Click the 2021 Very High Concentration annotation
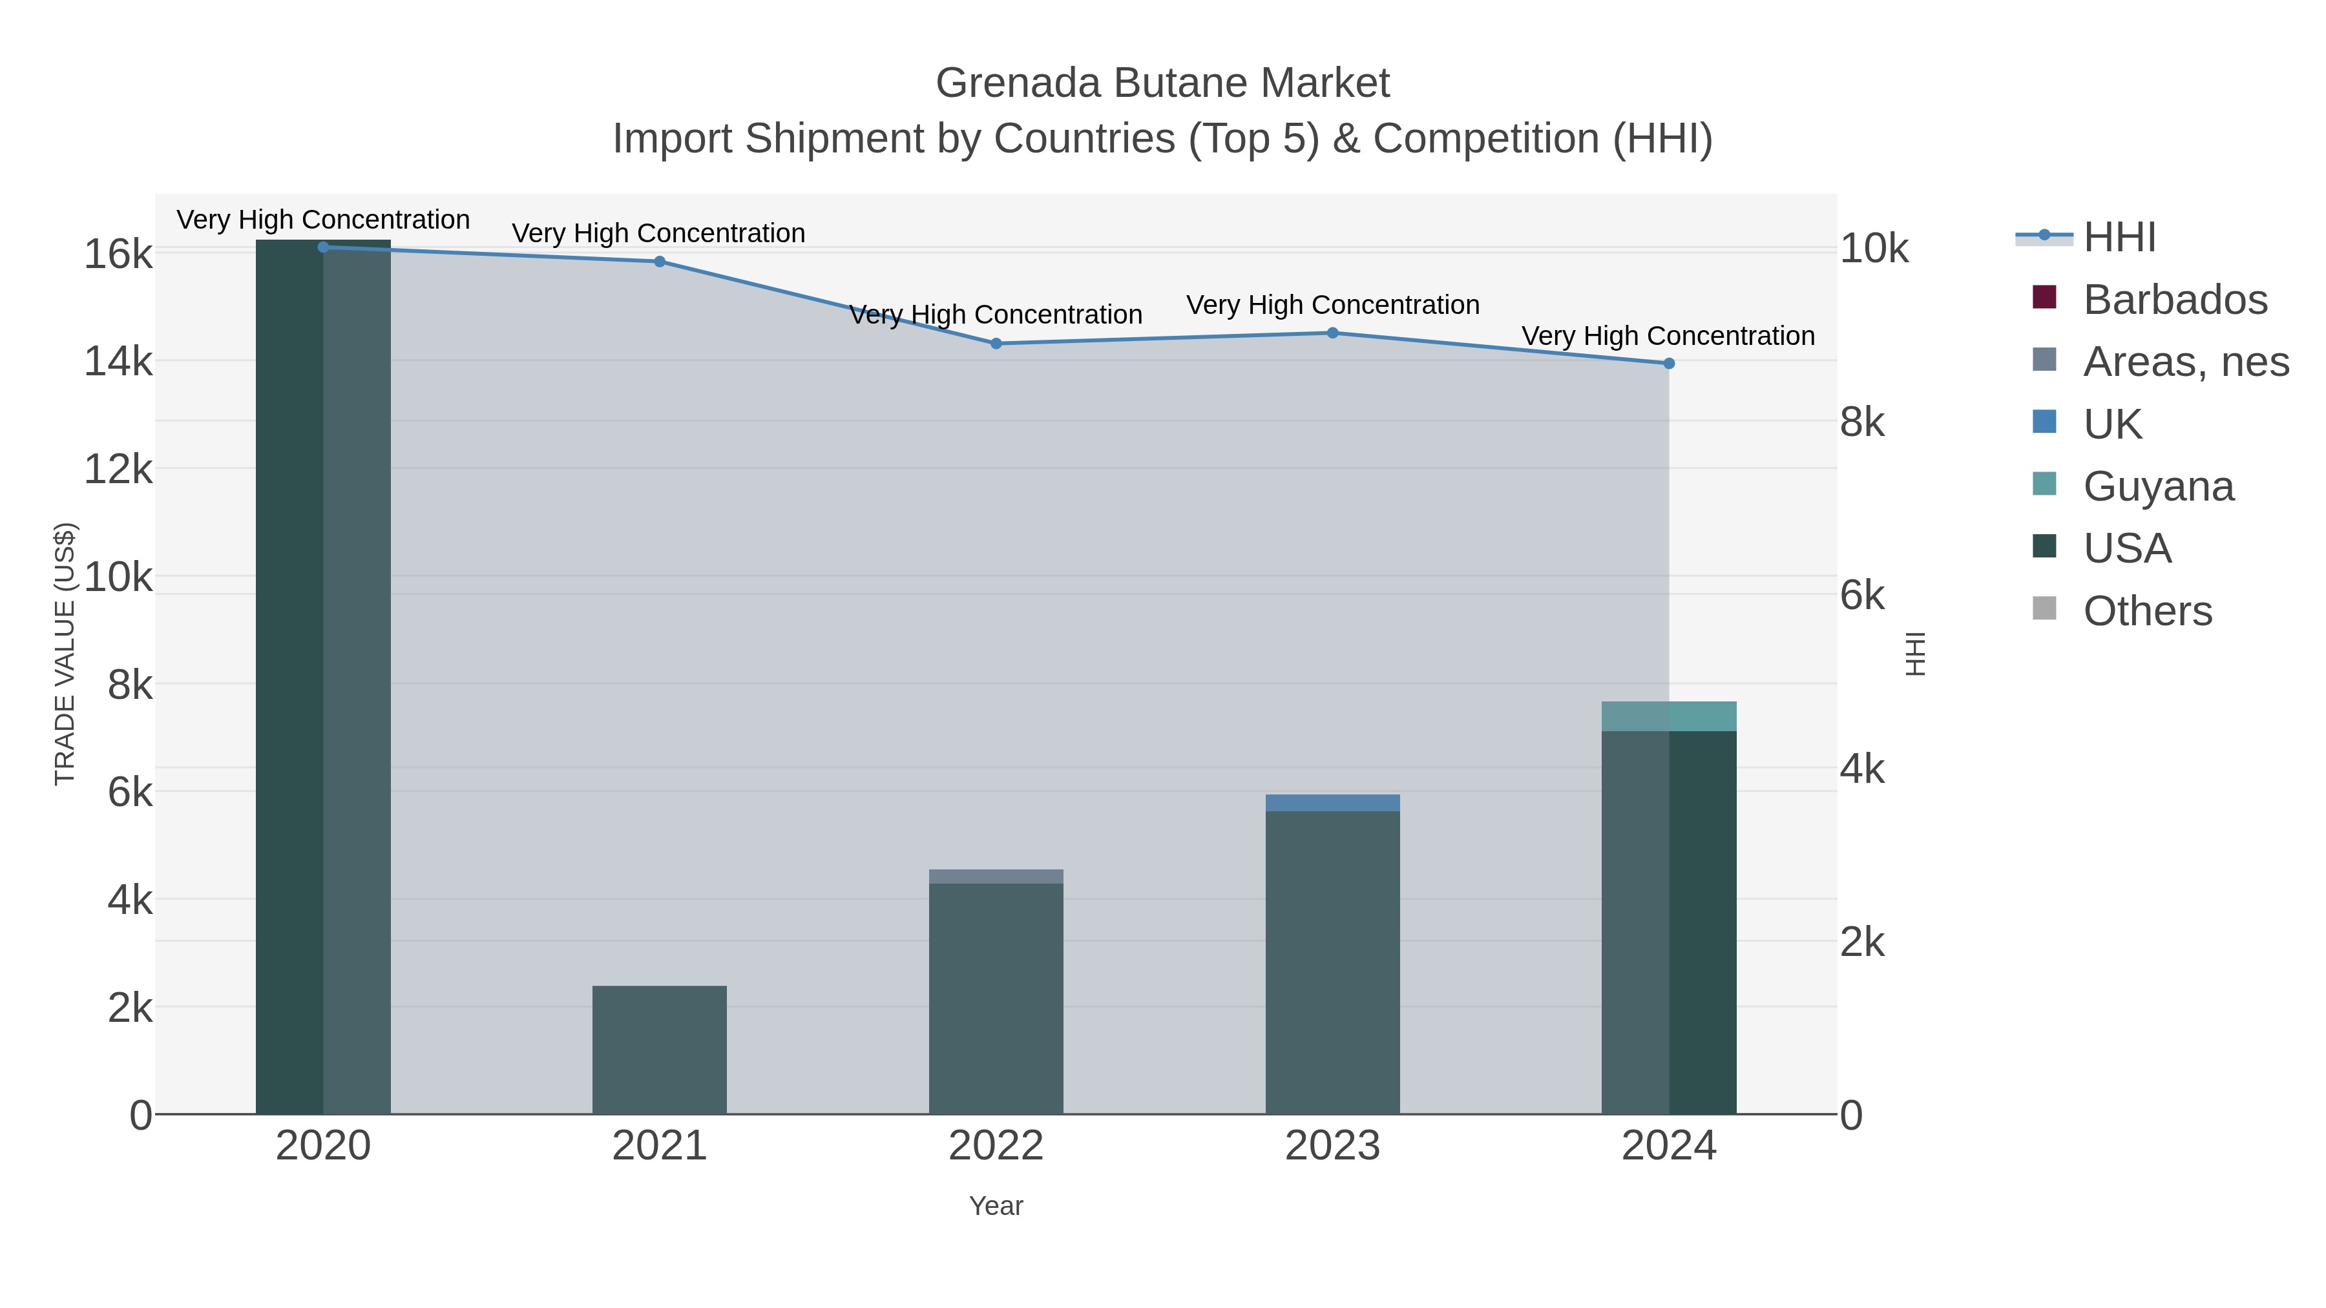Image resolution: width=2326 pixels, height=1308 pixels. tap(659, 234)
